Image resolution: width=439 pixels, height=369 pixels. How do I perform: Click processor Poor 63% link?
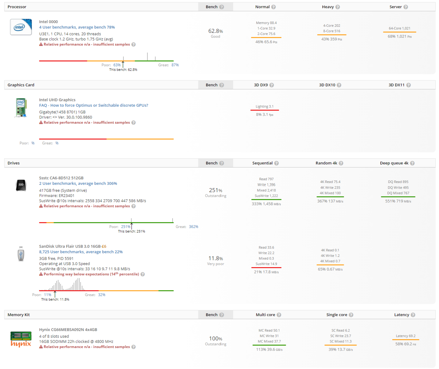click(117, 65)
